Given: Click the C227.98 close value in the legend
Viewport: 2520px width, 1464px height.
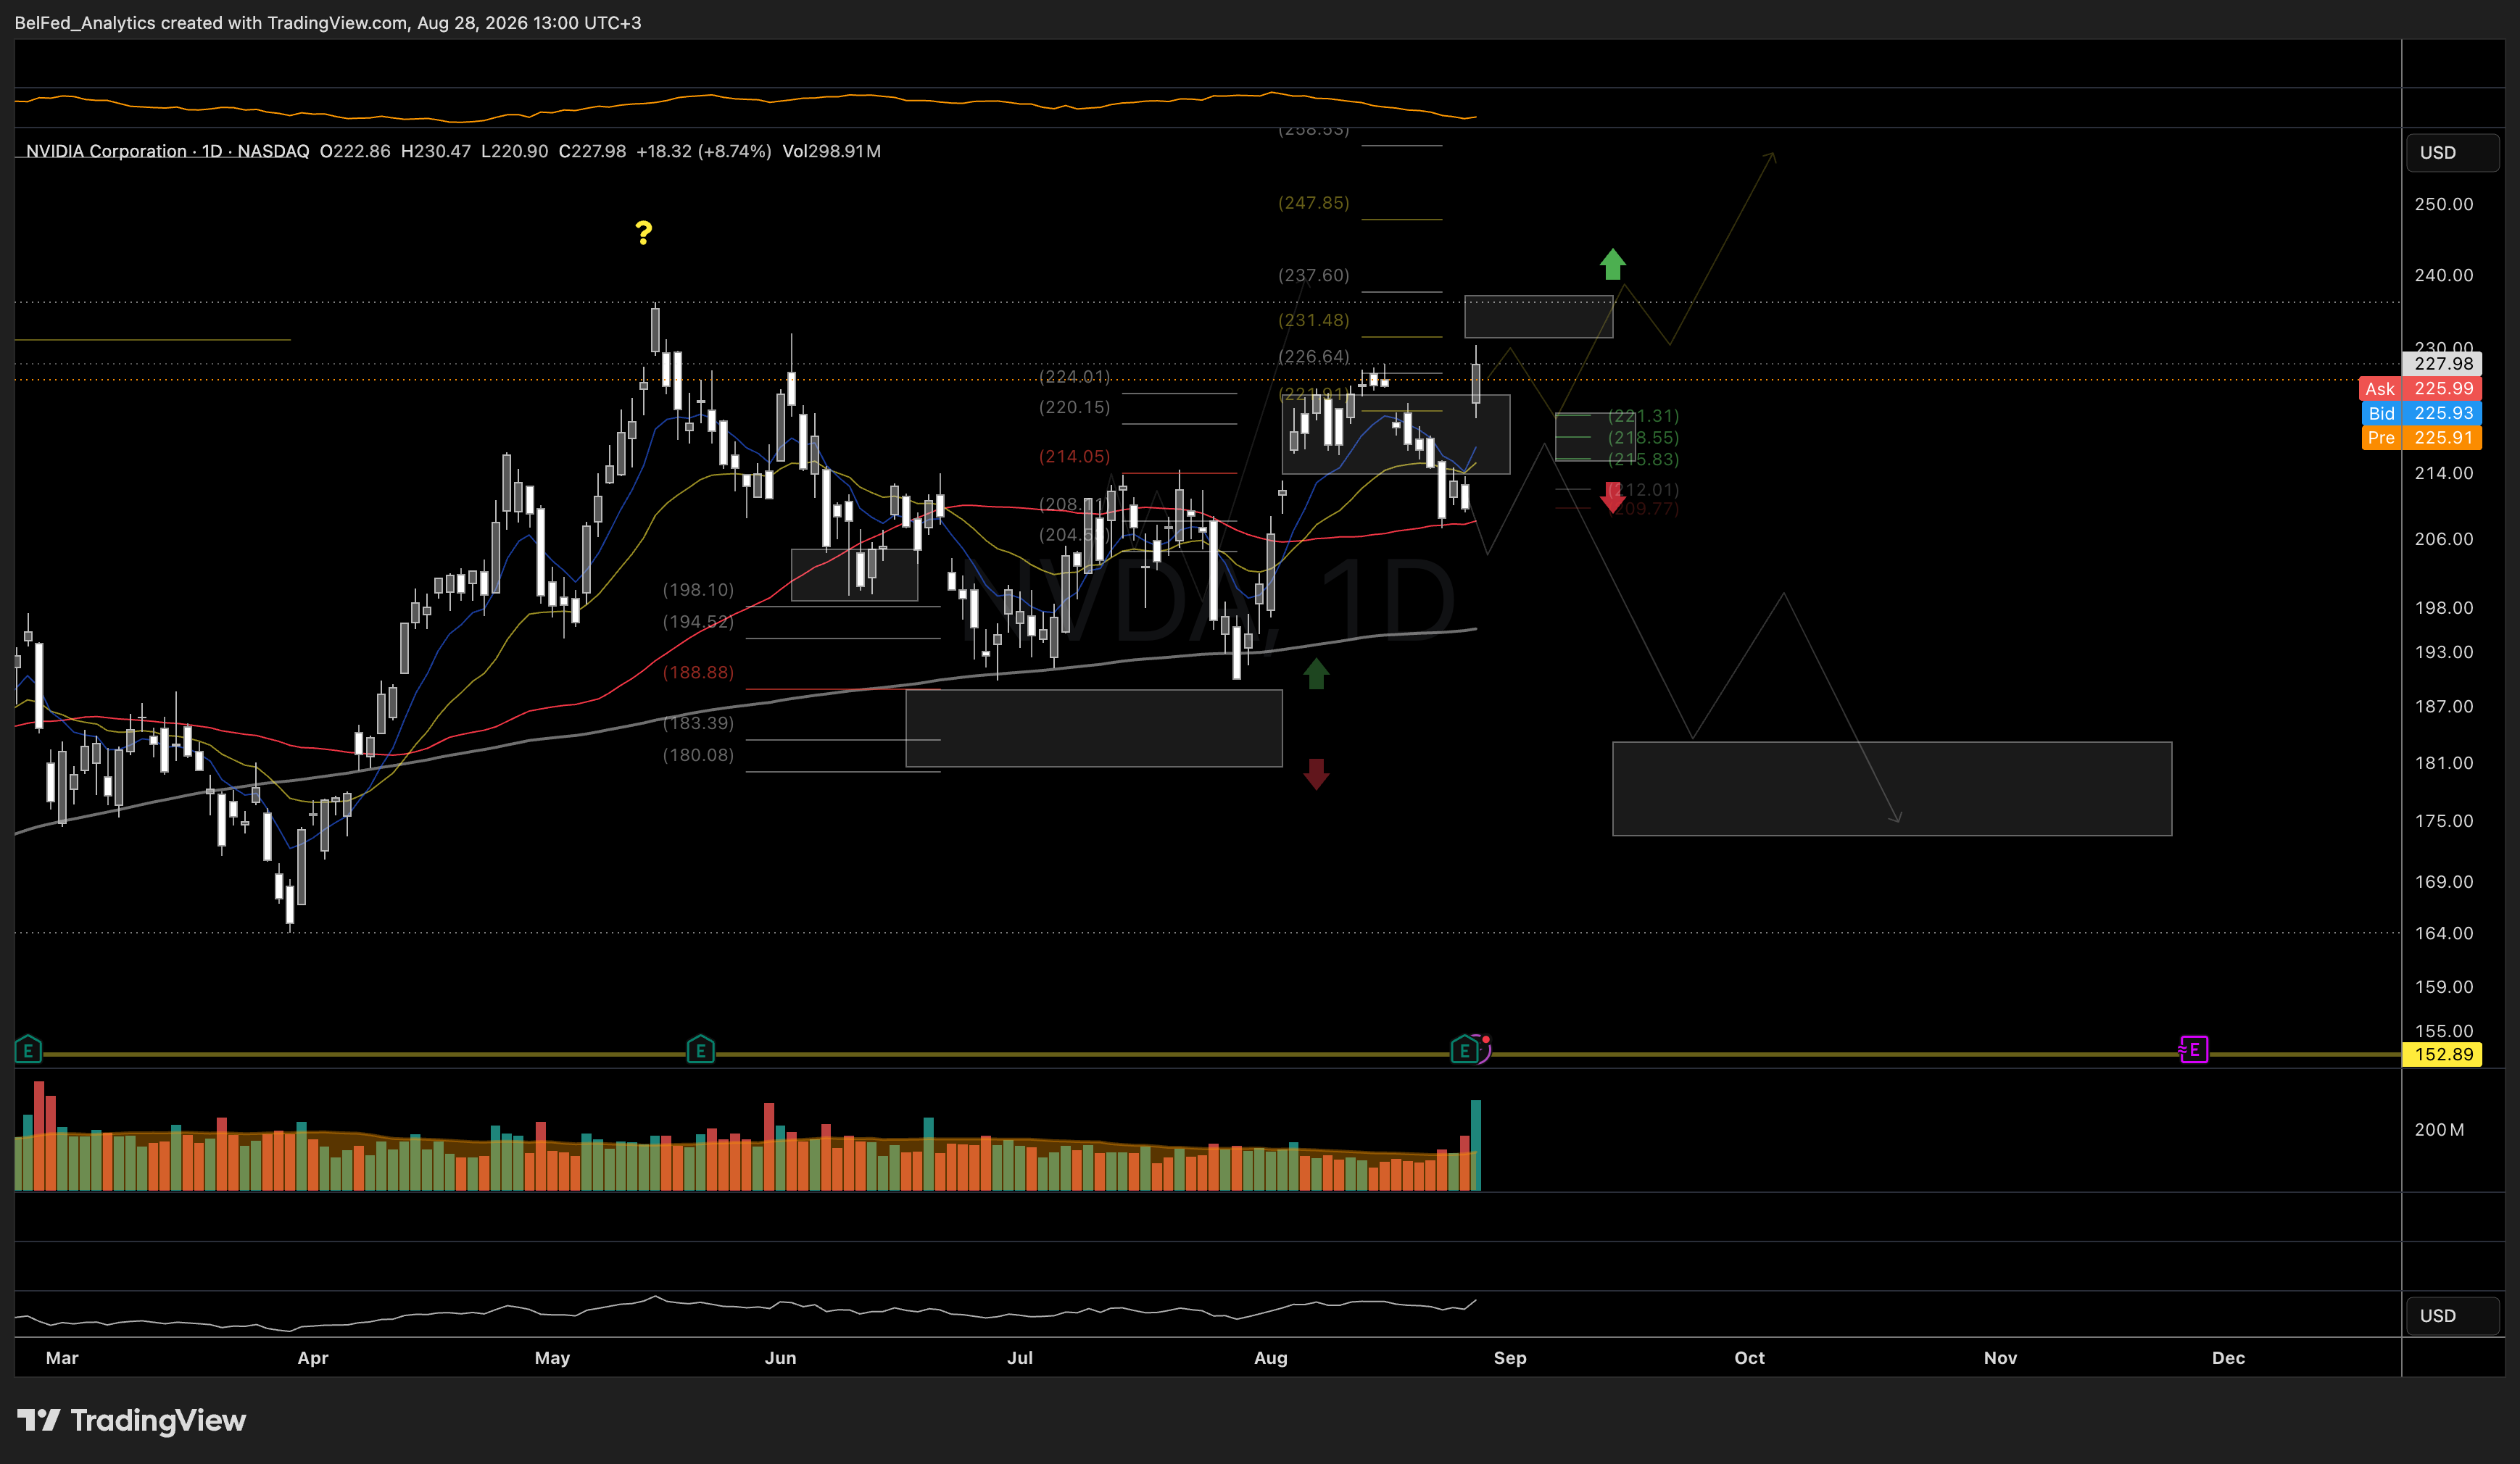Looking at the screenshot, I should click(x=592, y=151).
